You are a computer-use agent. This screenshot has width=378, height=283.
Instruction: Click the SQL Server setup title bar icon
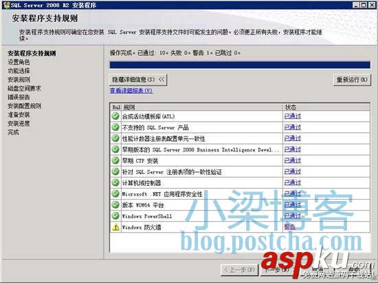6,5
